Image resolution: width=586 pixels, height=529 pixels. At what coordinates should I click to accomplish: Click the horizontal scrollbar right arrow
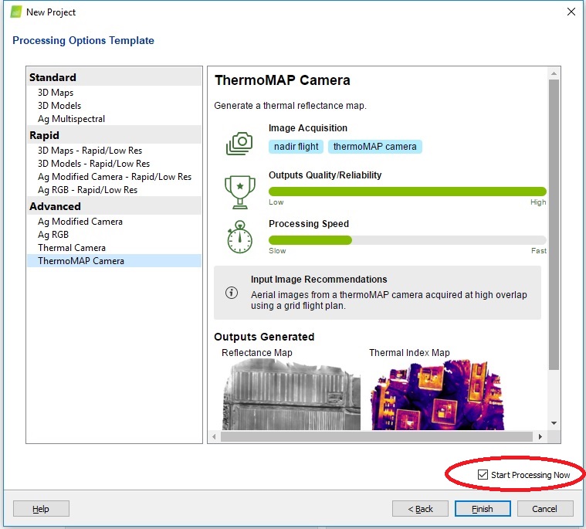(540, 436)
